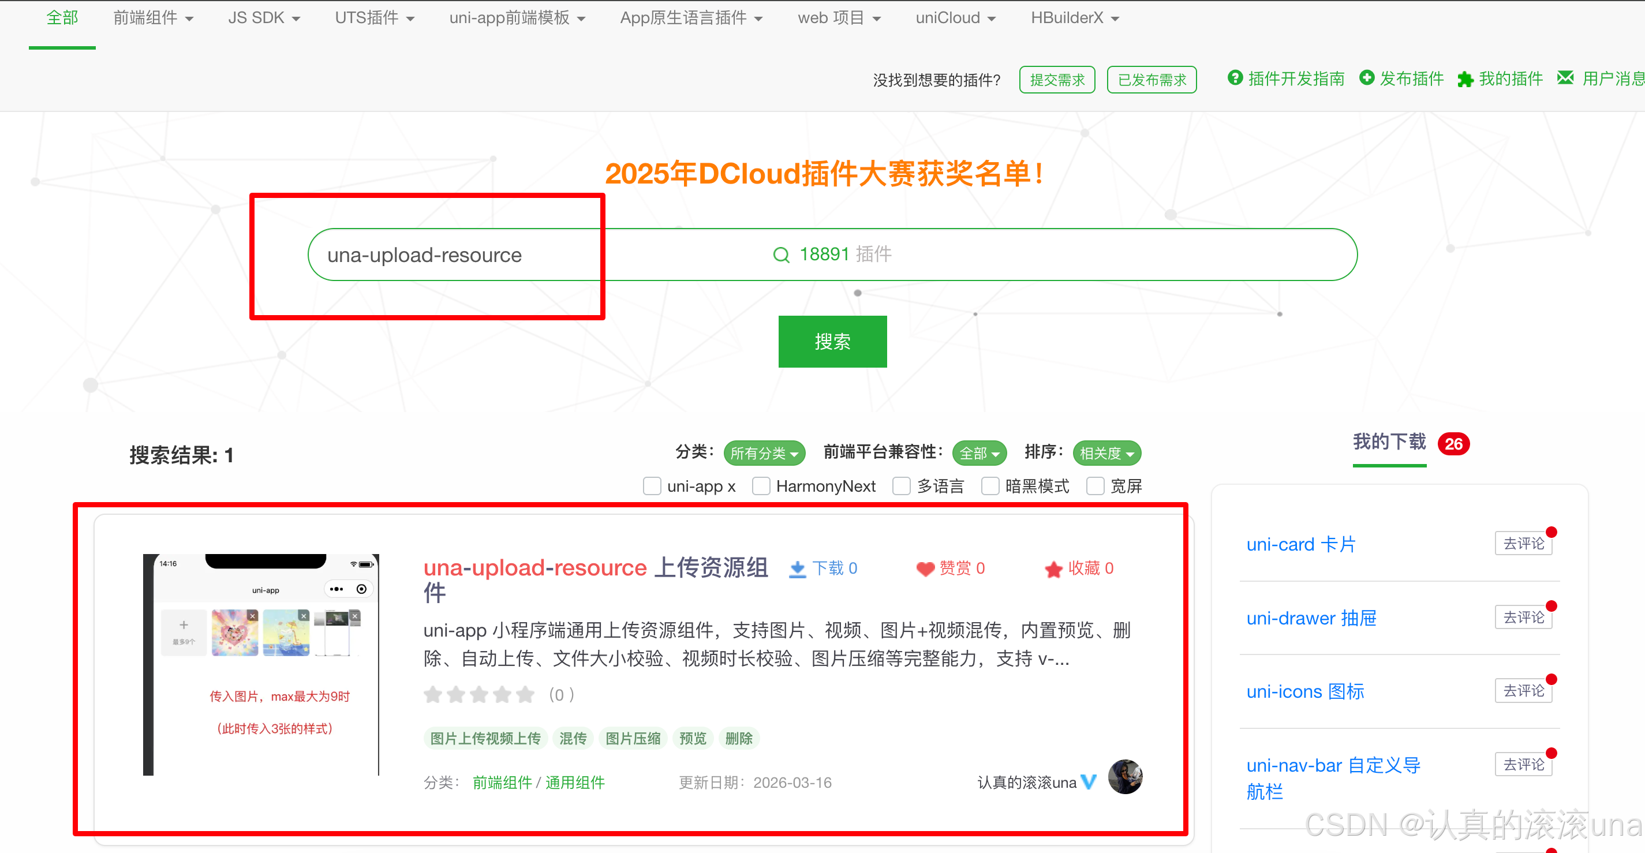Enable the HarmonyNext checkbox
1645x853 pixels.
pyautogui.click(x=761, y=486)
